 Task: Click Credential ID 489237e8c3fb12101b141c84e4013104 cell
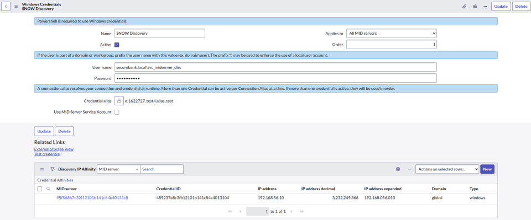(x=192, y=198)
